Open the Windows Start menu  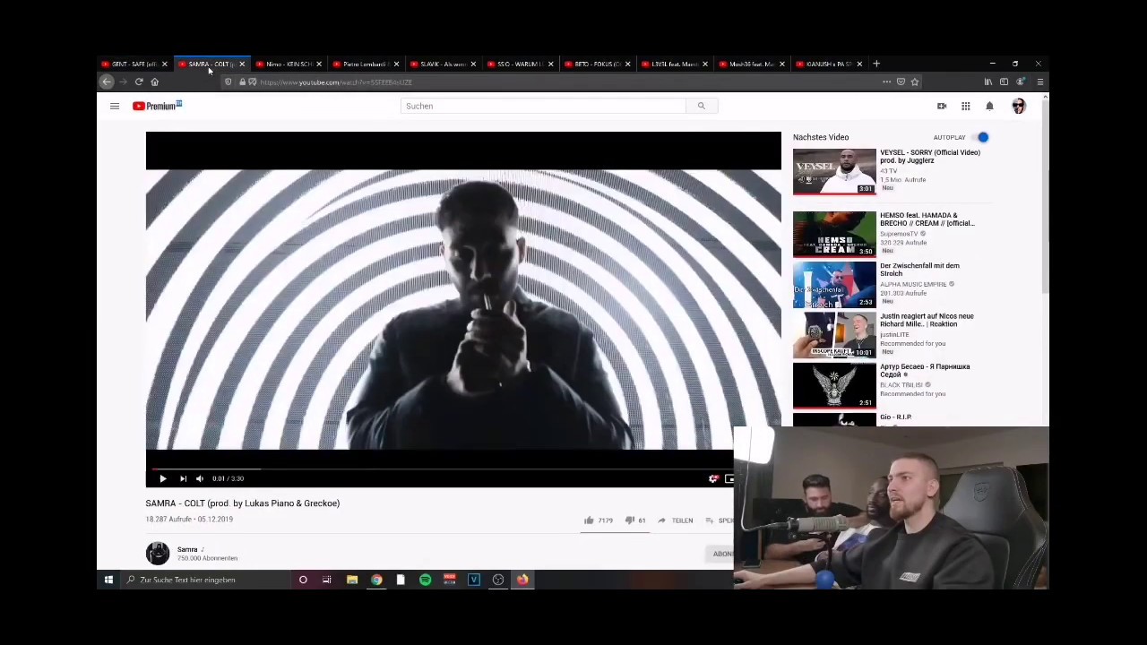point(108,580)
